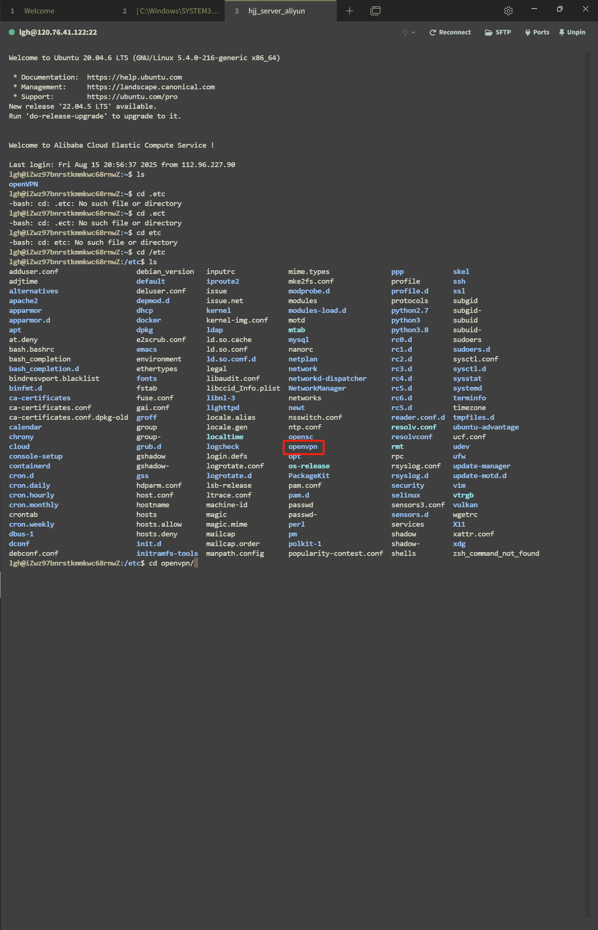Screen dimensions: 598x930
Task: Open SFTP folder icon
Action: 488,33
